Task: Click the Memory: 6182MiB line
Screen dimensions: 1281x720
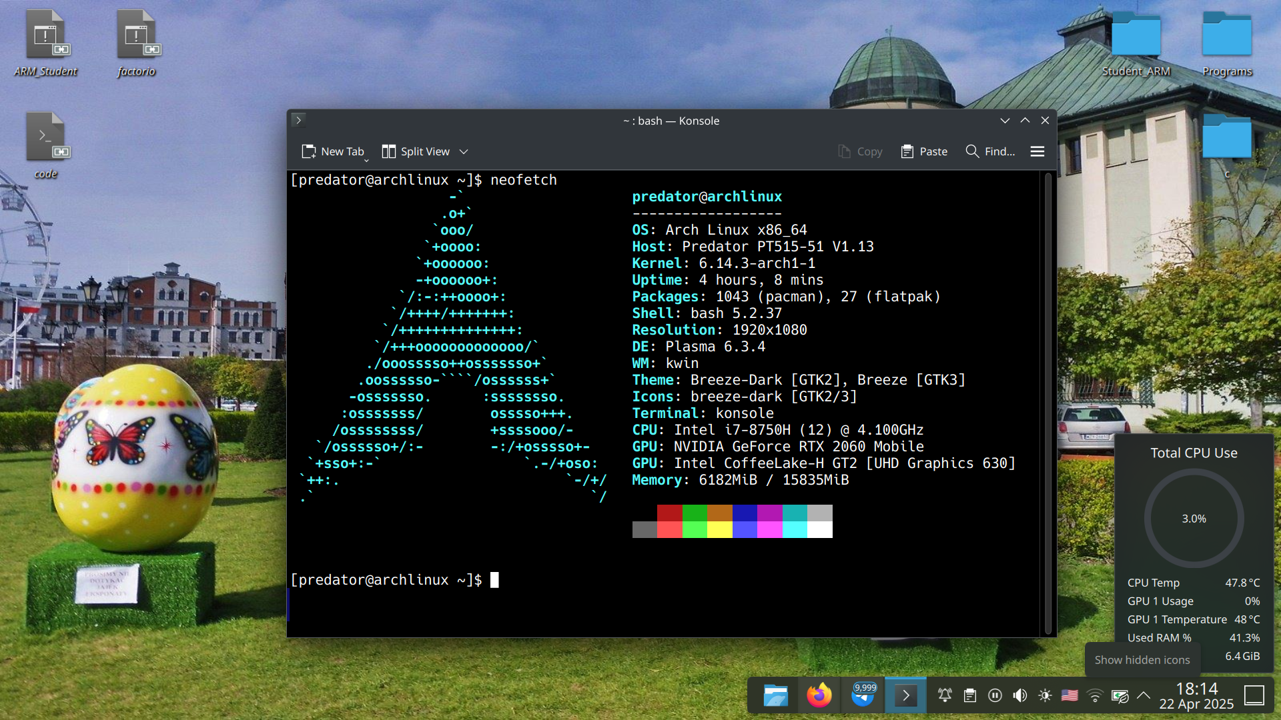Action: pyautogui.click(x=741, y=480)
